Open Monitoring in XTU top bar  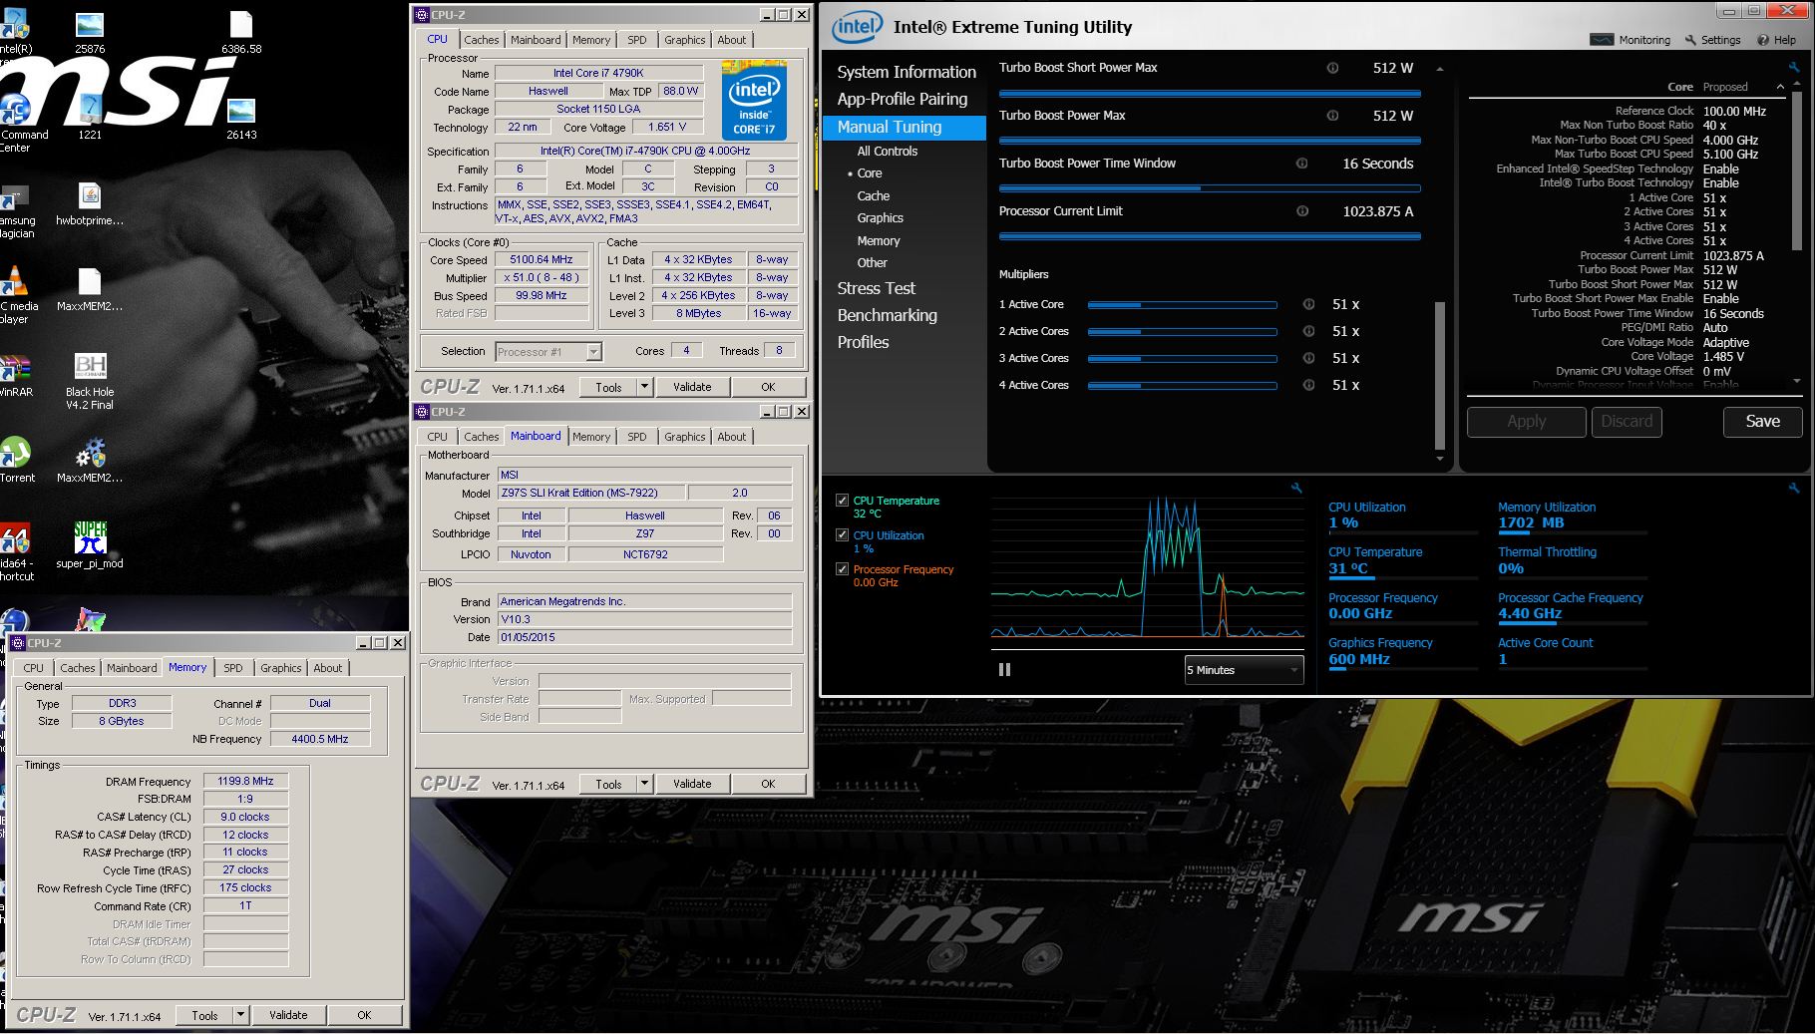[x=1631, y=40]
